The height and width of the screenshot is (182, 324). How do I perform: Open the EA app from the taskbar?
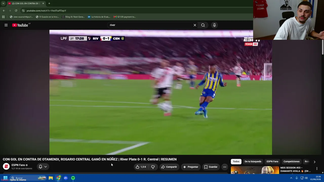[66, 178]
